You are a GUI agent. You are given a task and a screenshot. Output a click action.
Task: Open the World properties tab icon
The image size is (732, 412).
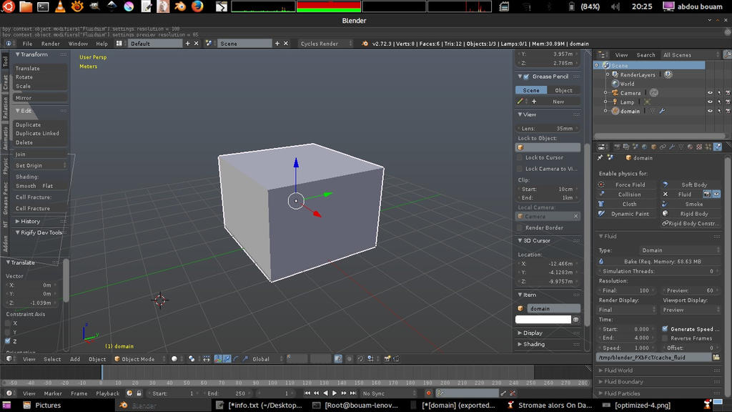(644, 147)
